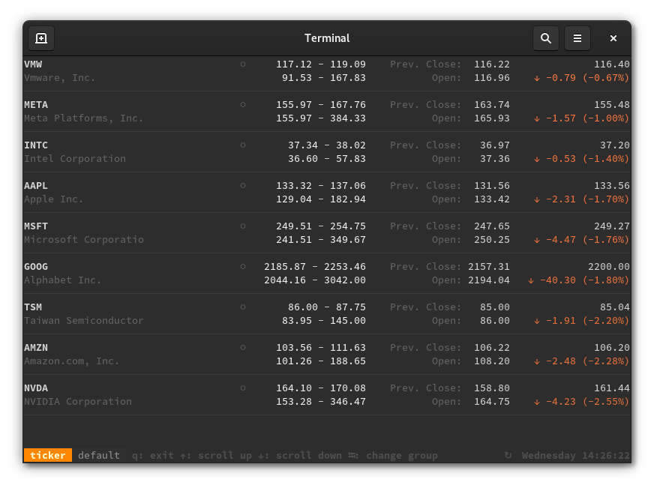Click META's current price 155.48
657x491 pixels.
tap(612, 104)
